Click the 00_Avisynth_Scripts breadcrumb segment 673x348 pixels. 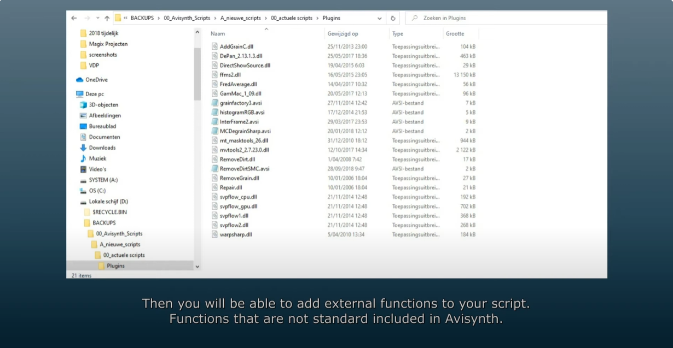click(187, 18)
